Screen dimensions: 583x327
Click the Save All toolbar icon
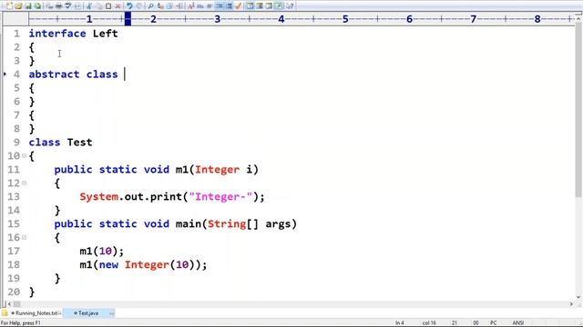point(37,6)
